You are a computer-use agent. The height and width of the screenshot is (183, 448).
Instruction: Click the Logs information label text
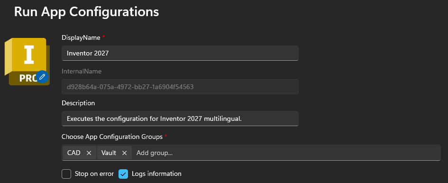(156, 174)
